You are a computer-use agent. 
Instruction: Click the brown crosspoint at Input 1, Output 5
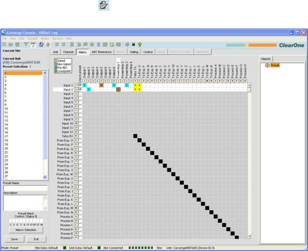click(x=101, y=85)
